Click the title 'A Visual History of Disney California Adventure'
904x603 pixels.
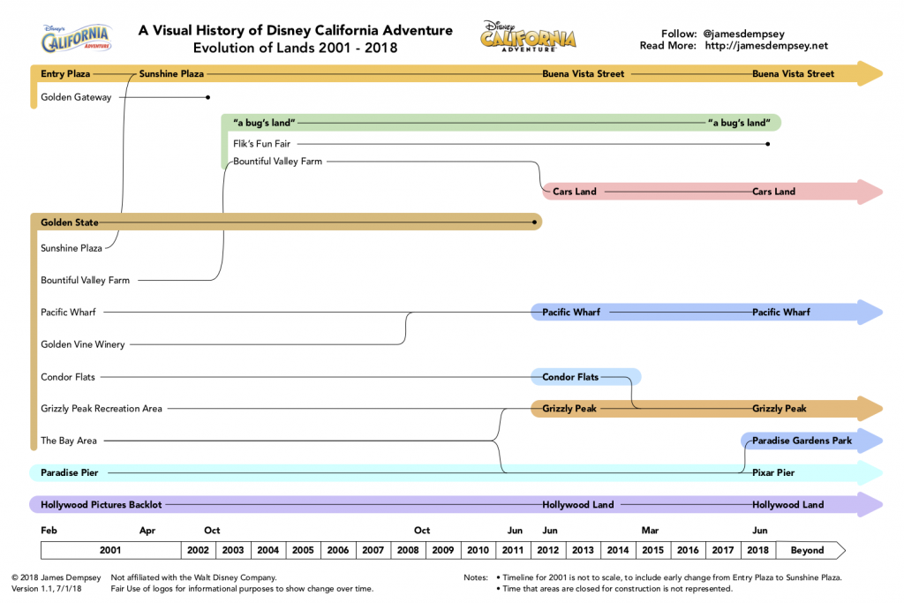click(295, 30)
